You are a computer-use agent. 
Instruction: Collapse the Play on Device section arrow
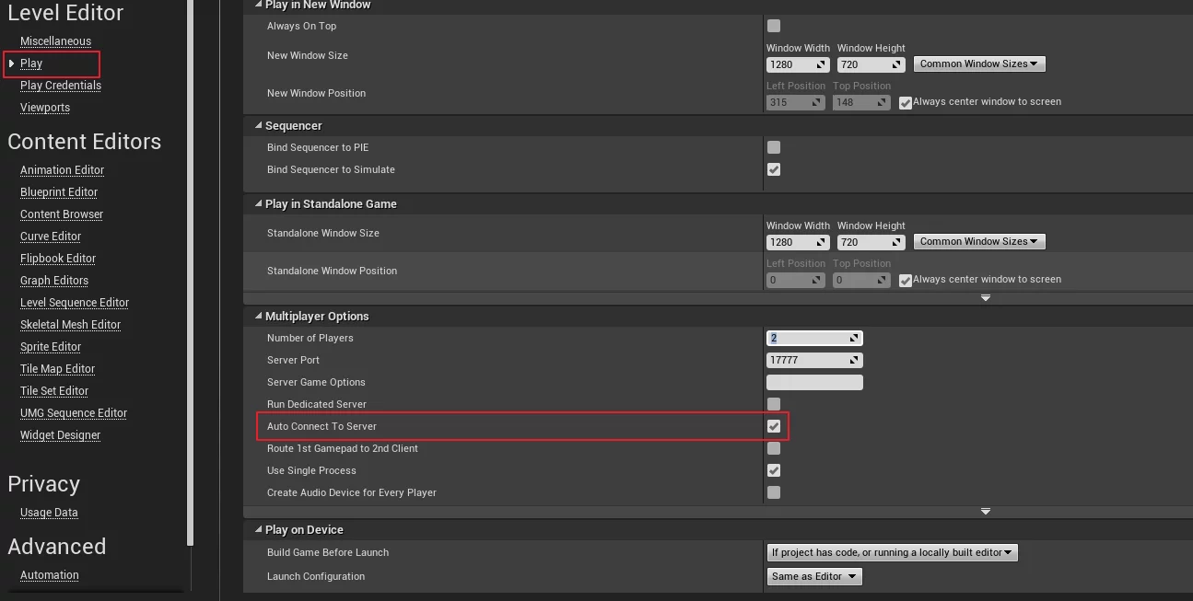tap(257, 530)
